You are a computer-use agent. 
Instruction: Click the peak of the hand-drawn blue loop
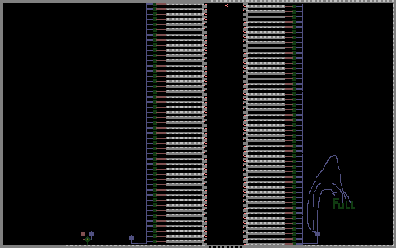coord(335,156)
